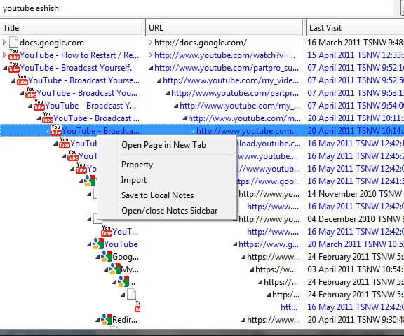The height and width of the screenshot is (336, 404).
Task: Select YouTube - How to Restart / Re... title
Action: point(79,55)
